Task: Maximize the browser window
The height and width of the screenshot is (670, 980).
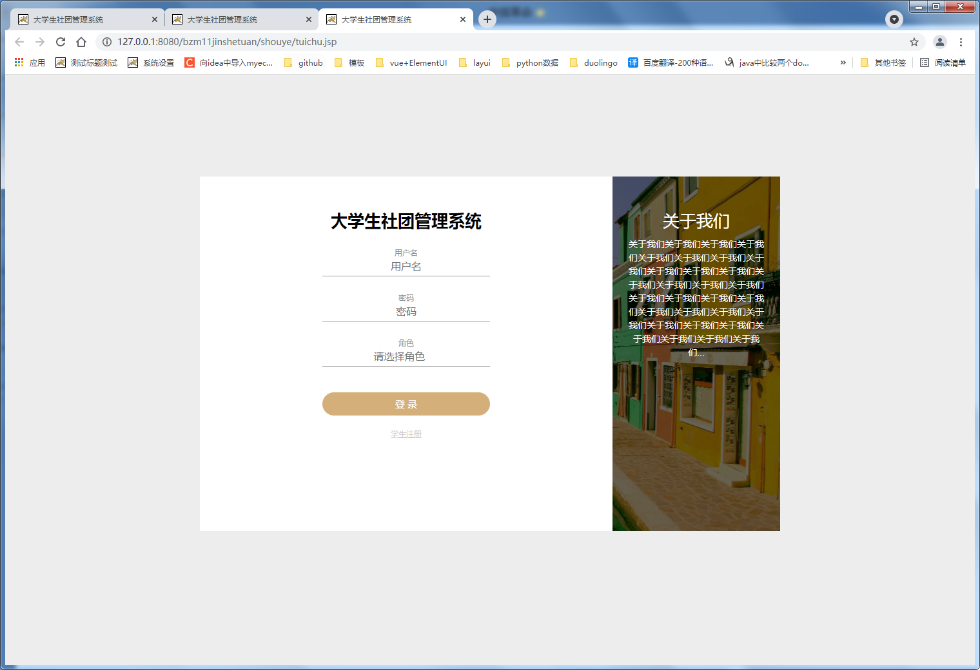Action: click(x=936, y=6)
